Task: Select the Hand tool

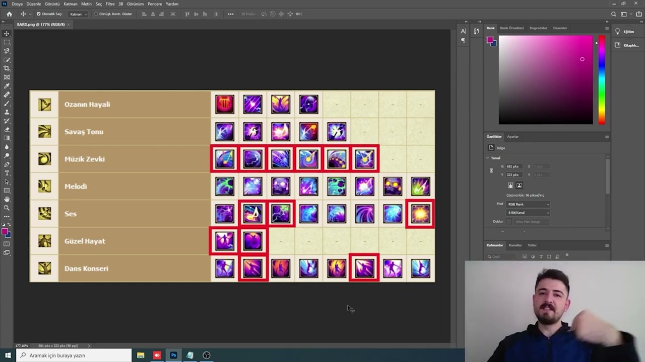Action: (7, 199)
